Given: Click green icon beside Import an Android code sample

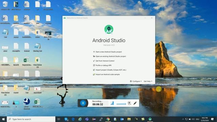Looking at the screenshot, I should (94, 75).
